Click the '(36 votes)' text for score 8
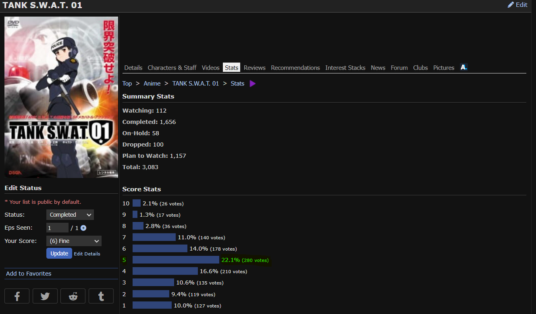 (x=175, y=226)
